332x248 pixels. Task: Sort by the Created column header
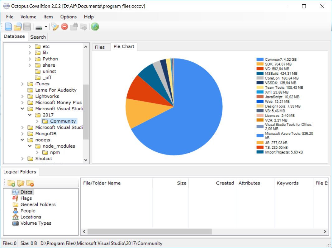point(212,183)
